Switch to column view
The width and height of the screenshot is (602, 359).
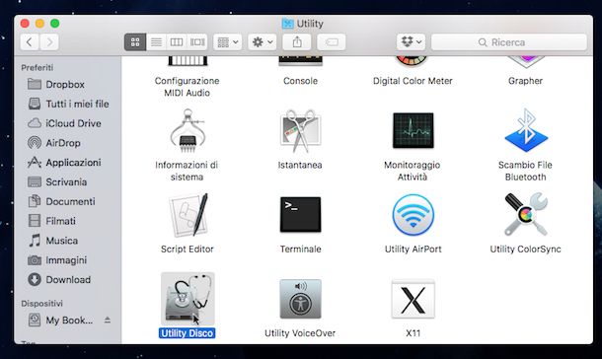(x=177, y=41)
